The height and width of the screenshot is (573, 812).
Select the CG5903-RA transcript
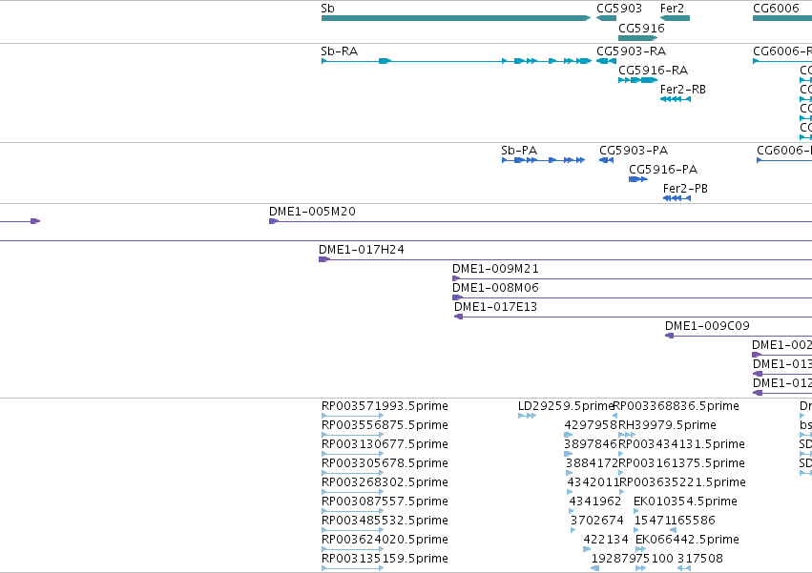606,61
